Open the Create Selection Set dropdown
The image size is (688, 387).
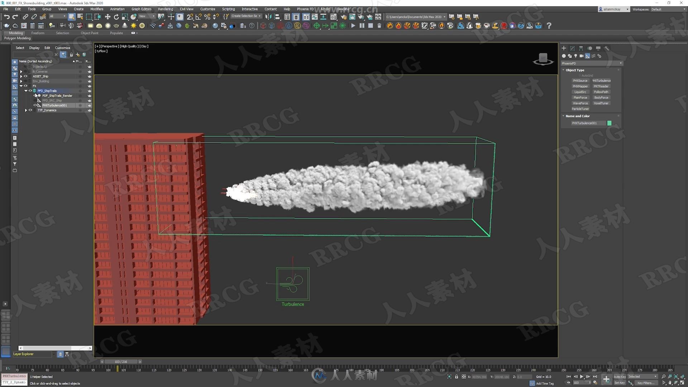point(246,16)
